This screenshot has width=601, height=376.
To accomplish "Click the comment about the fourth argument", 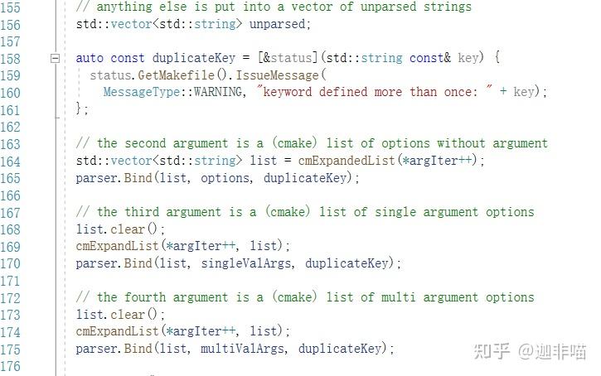I will [x=304, y=297].
